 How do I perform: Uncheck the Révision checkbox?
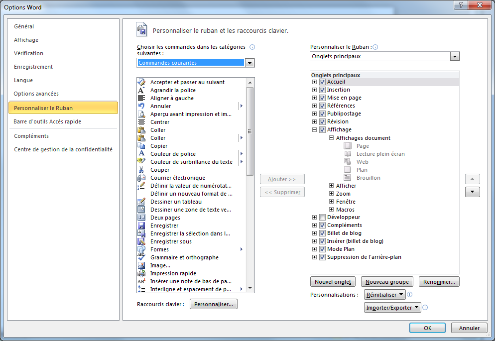point(322,122)
